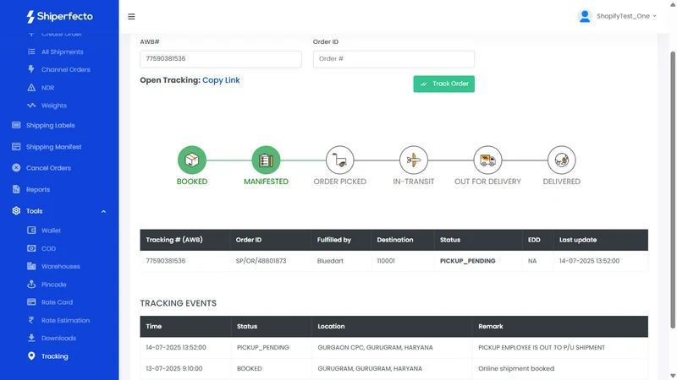Click the user avatar icon
The height and width of the screenshot is (380, 677).
point(585,16)
